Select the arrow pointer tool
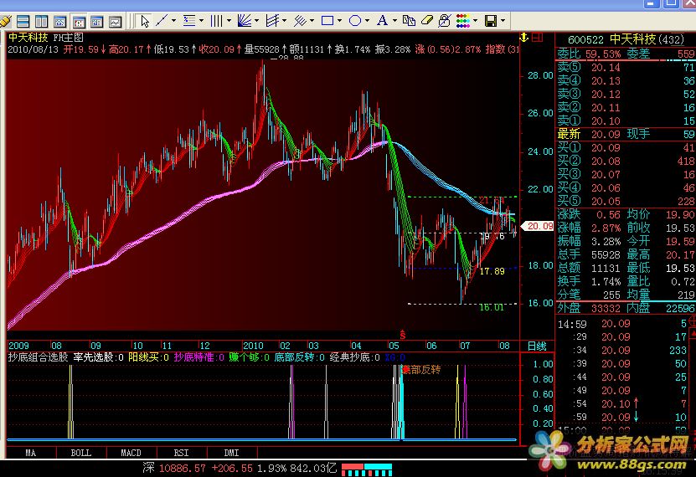 pyautogui.click(x=144, y=21)
